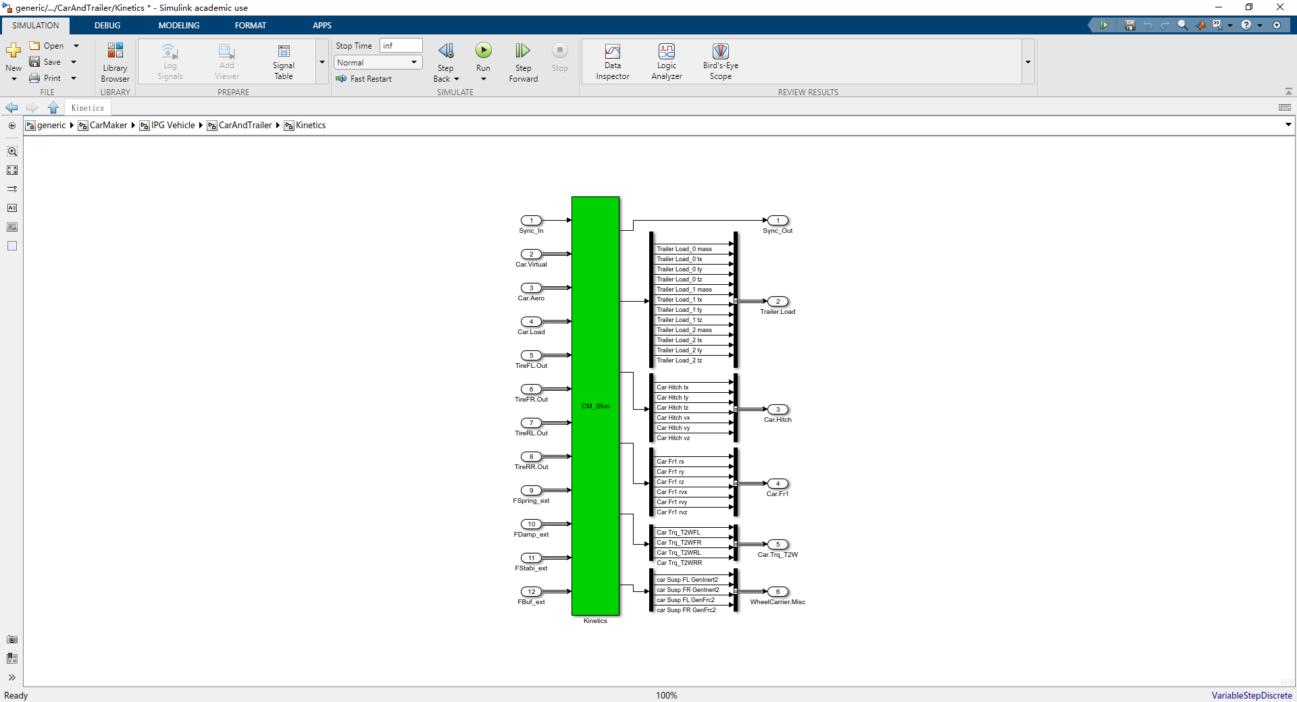This screenshot has width=1297, height=702.
Task: Click the Open button
Action: pyautogui.click(x=47, y=46)
